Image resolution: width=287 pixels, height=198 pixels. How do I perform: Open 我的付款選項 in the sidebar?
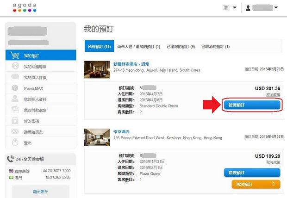click(41, 110)
